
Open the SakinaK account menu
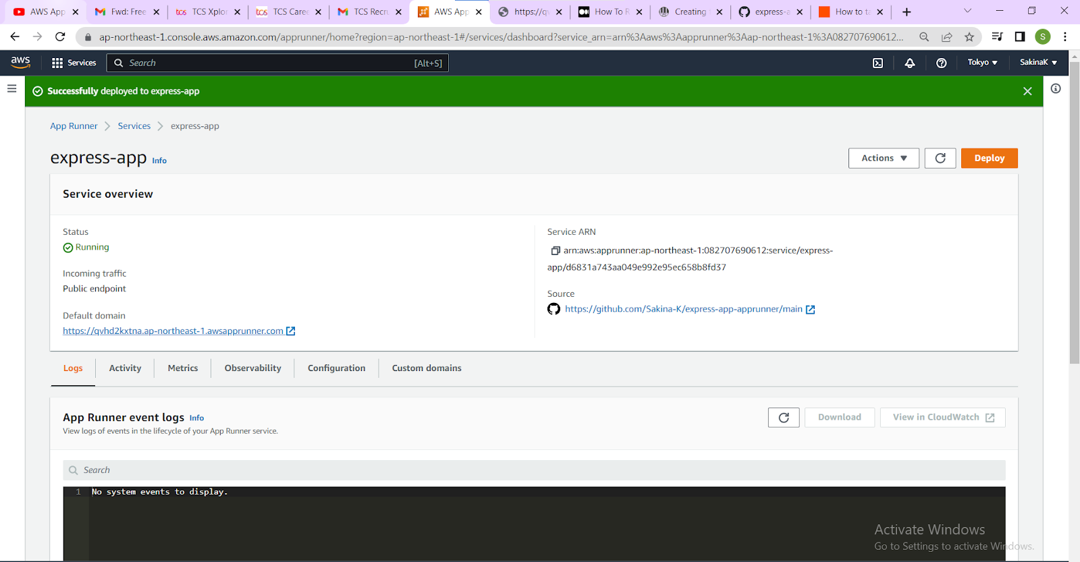(x=1038, y=62)
